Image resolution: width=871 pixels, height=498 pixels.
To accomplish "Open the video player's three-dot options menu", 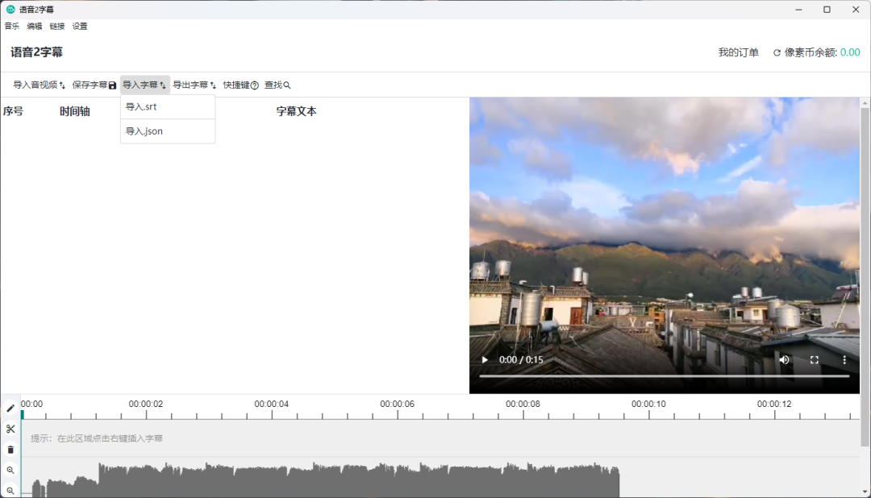I will click(844, 359).
